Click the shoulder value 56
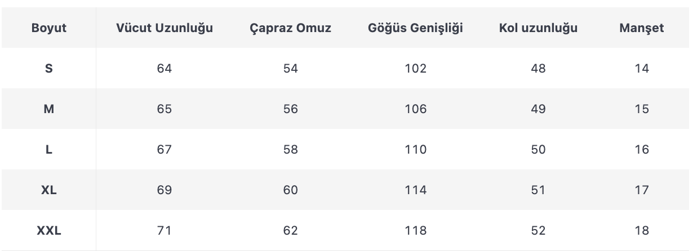Image resolution: width=693 pixels, height=251 pixels. [x=291, y=109]
